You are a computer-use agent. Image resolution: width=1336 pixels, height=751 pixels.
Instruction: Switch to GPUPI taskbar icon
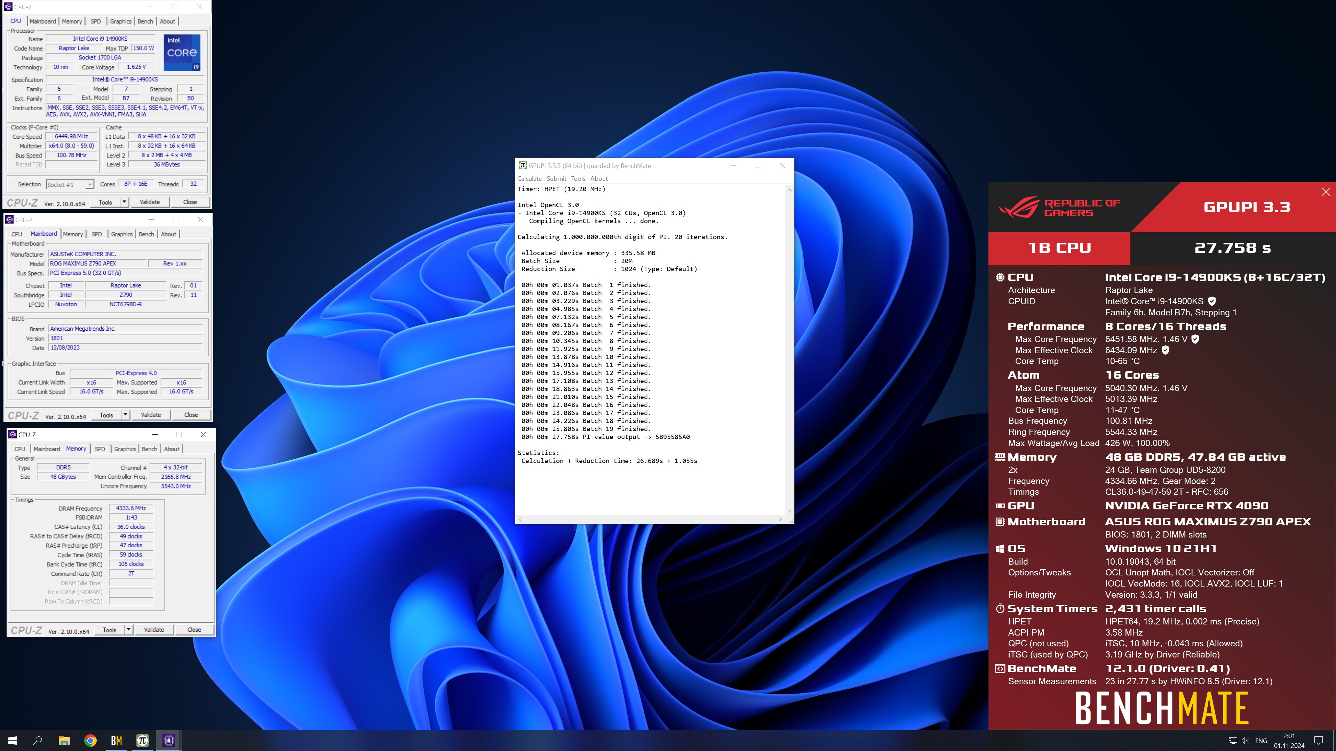(143, 741)
